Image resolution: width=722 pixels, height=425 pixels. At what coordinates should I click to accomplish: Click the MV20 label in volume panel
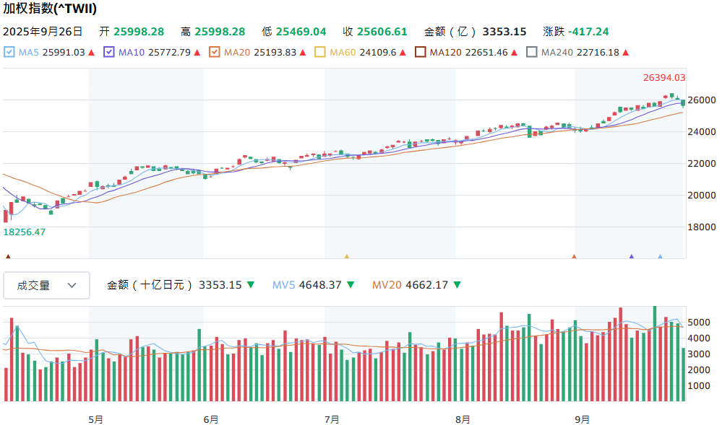pyautogui.click(x=387, y=285)
